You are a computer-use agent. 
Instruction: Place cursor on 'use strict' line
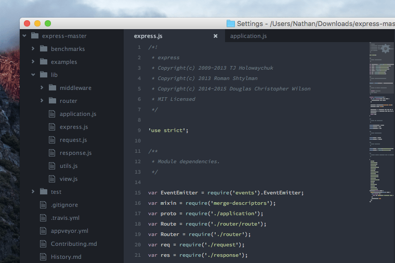click(168, 130)
